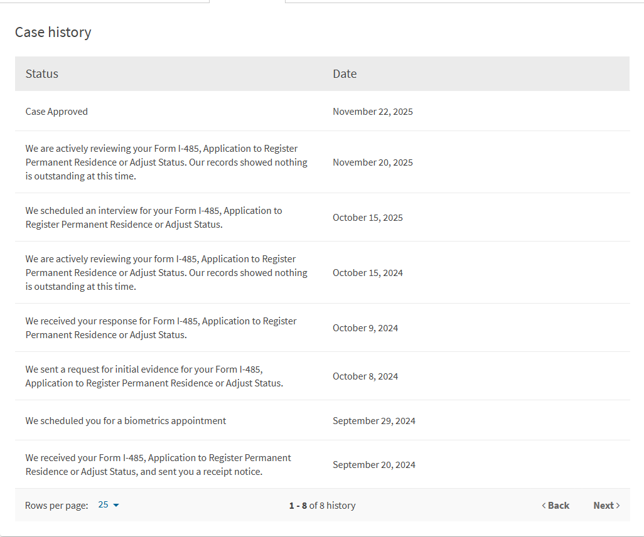Select the biometrics appointment status entry
Screen dimensions: 644x537
click(126, 421)
